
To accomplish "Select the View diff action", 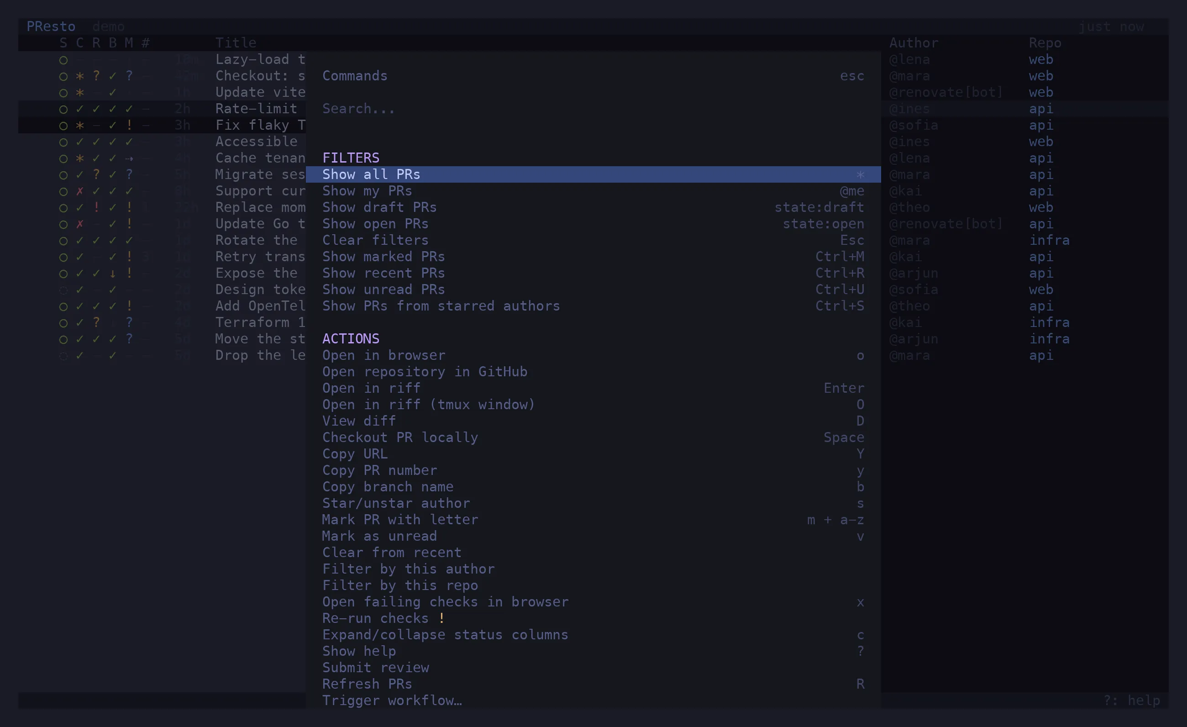I will pyautogui.click(x=593, y=421).
